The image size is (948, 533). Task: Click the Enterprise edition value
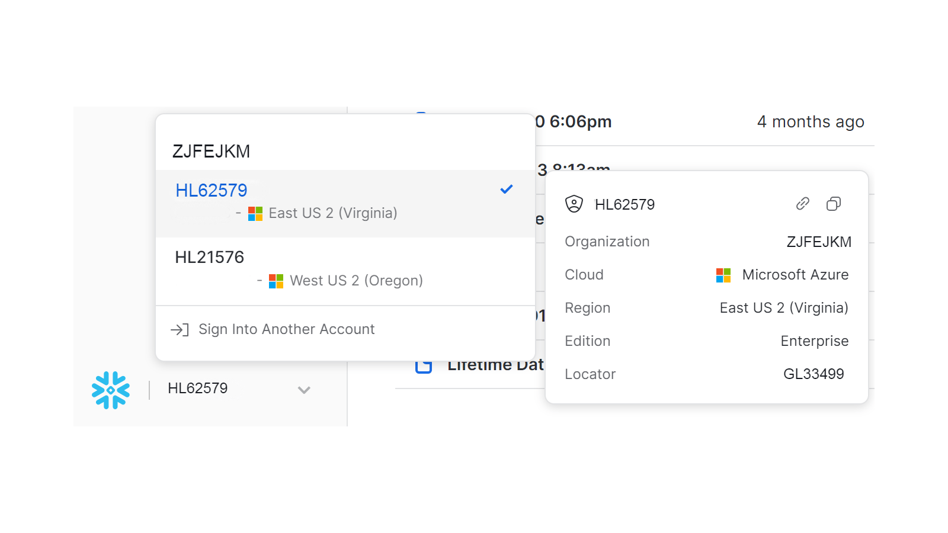tap(815, 341)
